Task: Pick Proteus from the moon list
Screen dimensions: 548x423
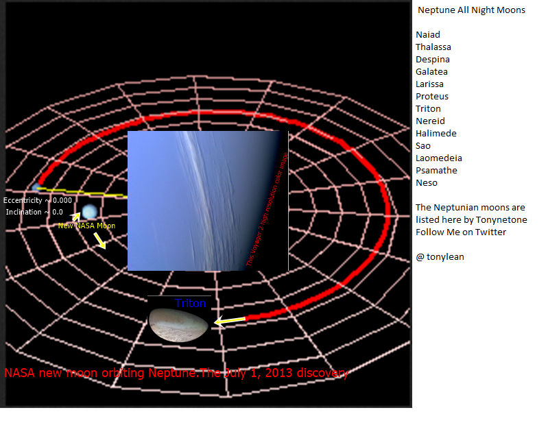Action: [x=432, y=97]
